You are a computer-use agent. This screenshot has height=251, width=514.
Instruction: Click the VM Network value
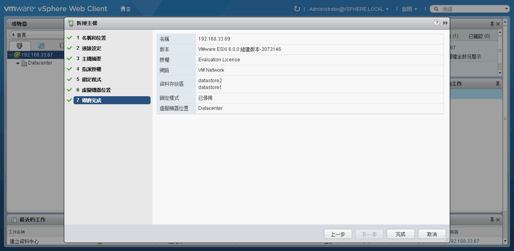(x=211, y=70)
